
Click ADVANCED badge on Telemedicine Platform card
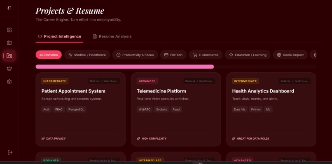point(147,81)
